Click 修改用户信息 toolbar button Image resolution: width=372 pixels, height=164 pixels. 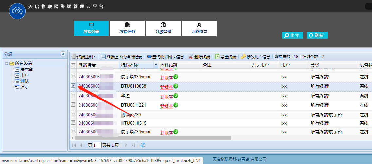[256, 57]
